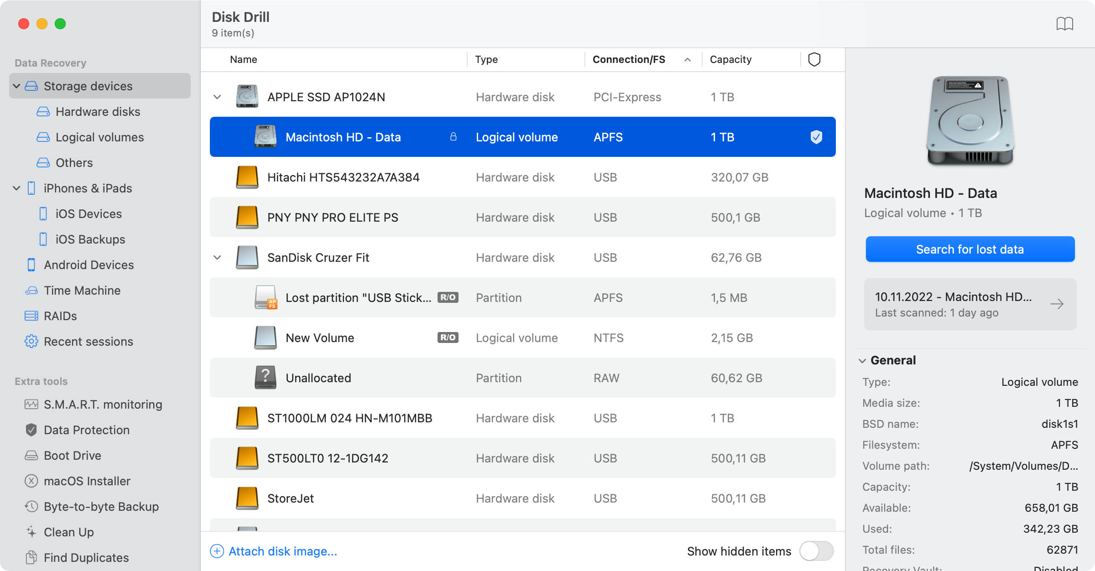The height and width of the screenshot is (571, 1095).
Task: Click Search for lost data button
Action: (x=970, y=249)
